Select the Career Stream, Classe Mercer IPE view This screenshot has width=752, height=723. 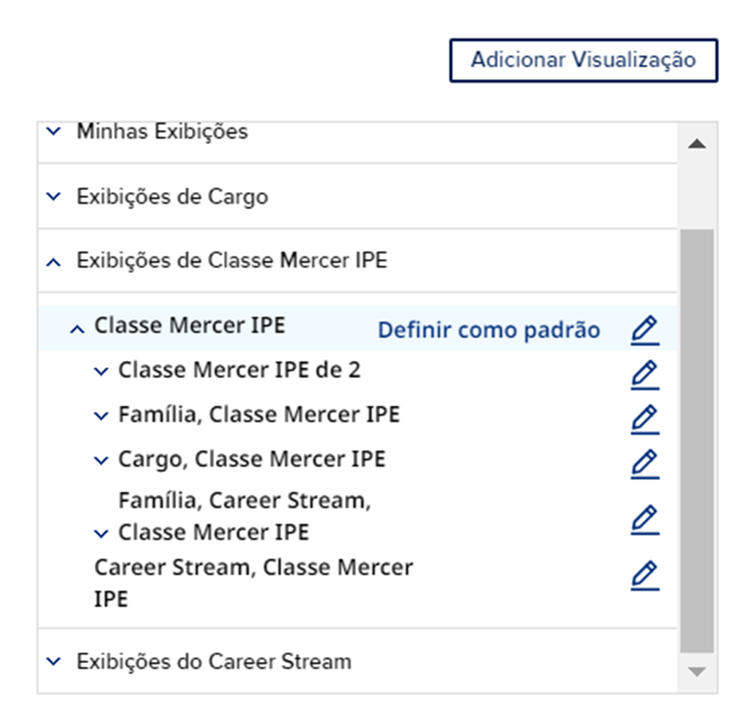[253, 582]
